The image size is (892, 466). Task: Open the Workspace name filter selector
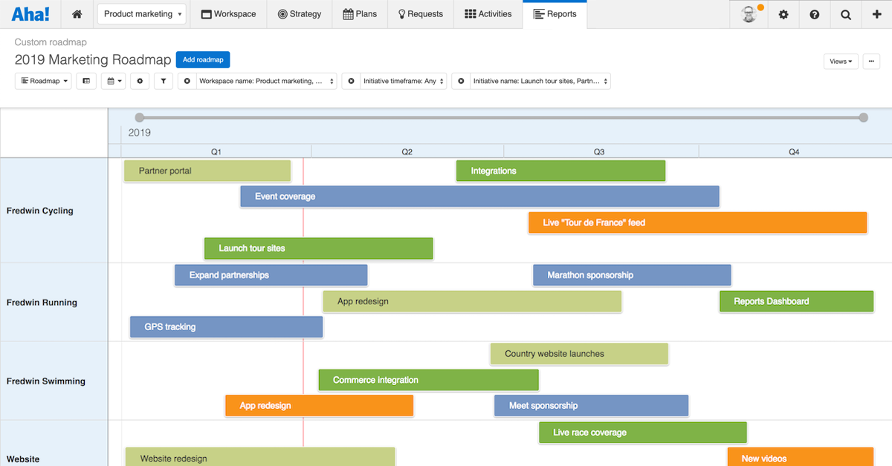point(266,81)
